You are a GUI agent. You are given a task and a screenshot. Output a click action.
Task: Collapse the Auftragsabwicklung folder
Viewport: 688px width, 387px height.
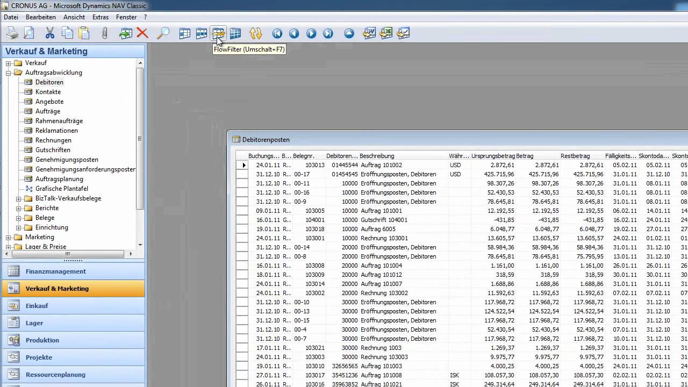click(x=9, y=73)
